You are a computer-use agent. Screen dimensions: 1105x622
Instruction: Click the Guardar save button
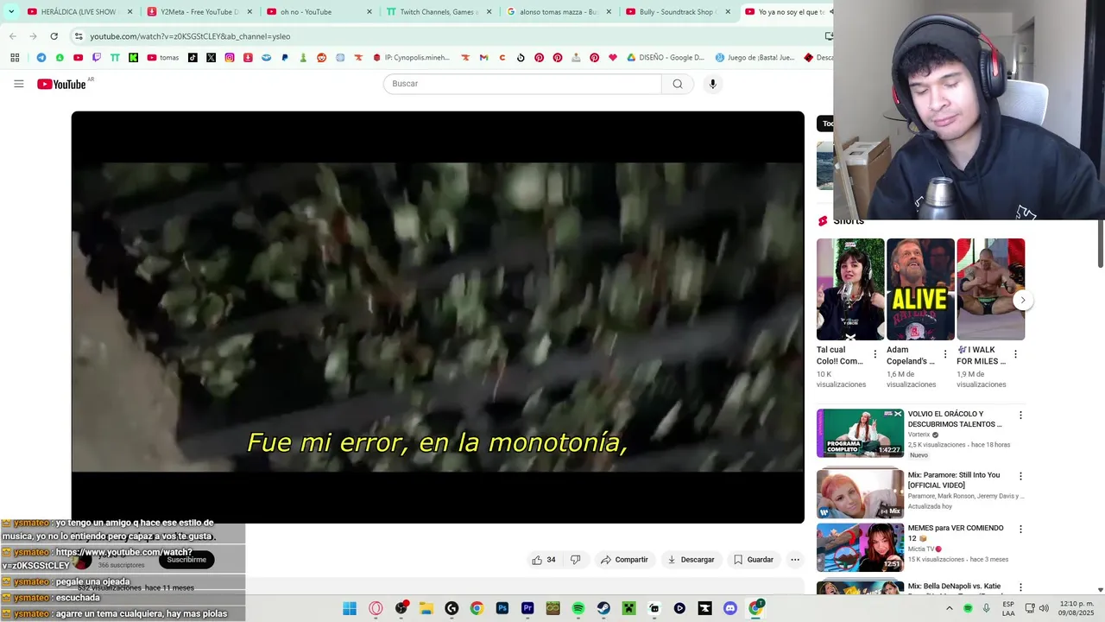click(754, 560)
